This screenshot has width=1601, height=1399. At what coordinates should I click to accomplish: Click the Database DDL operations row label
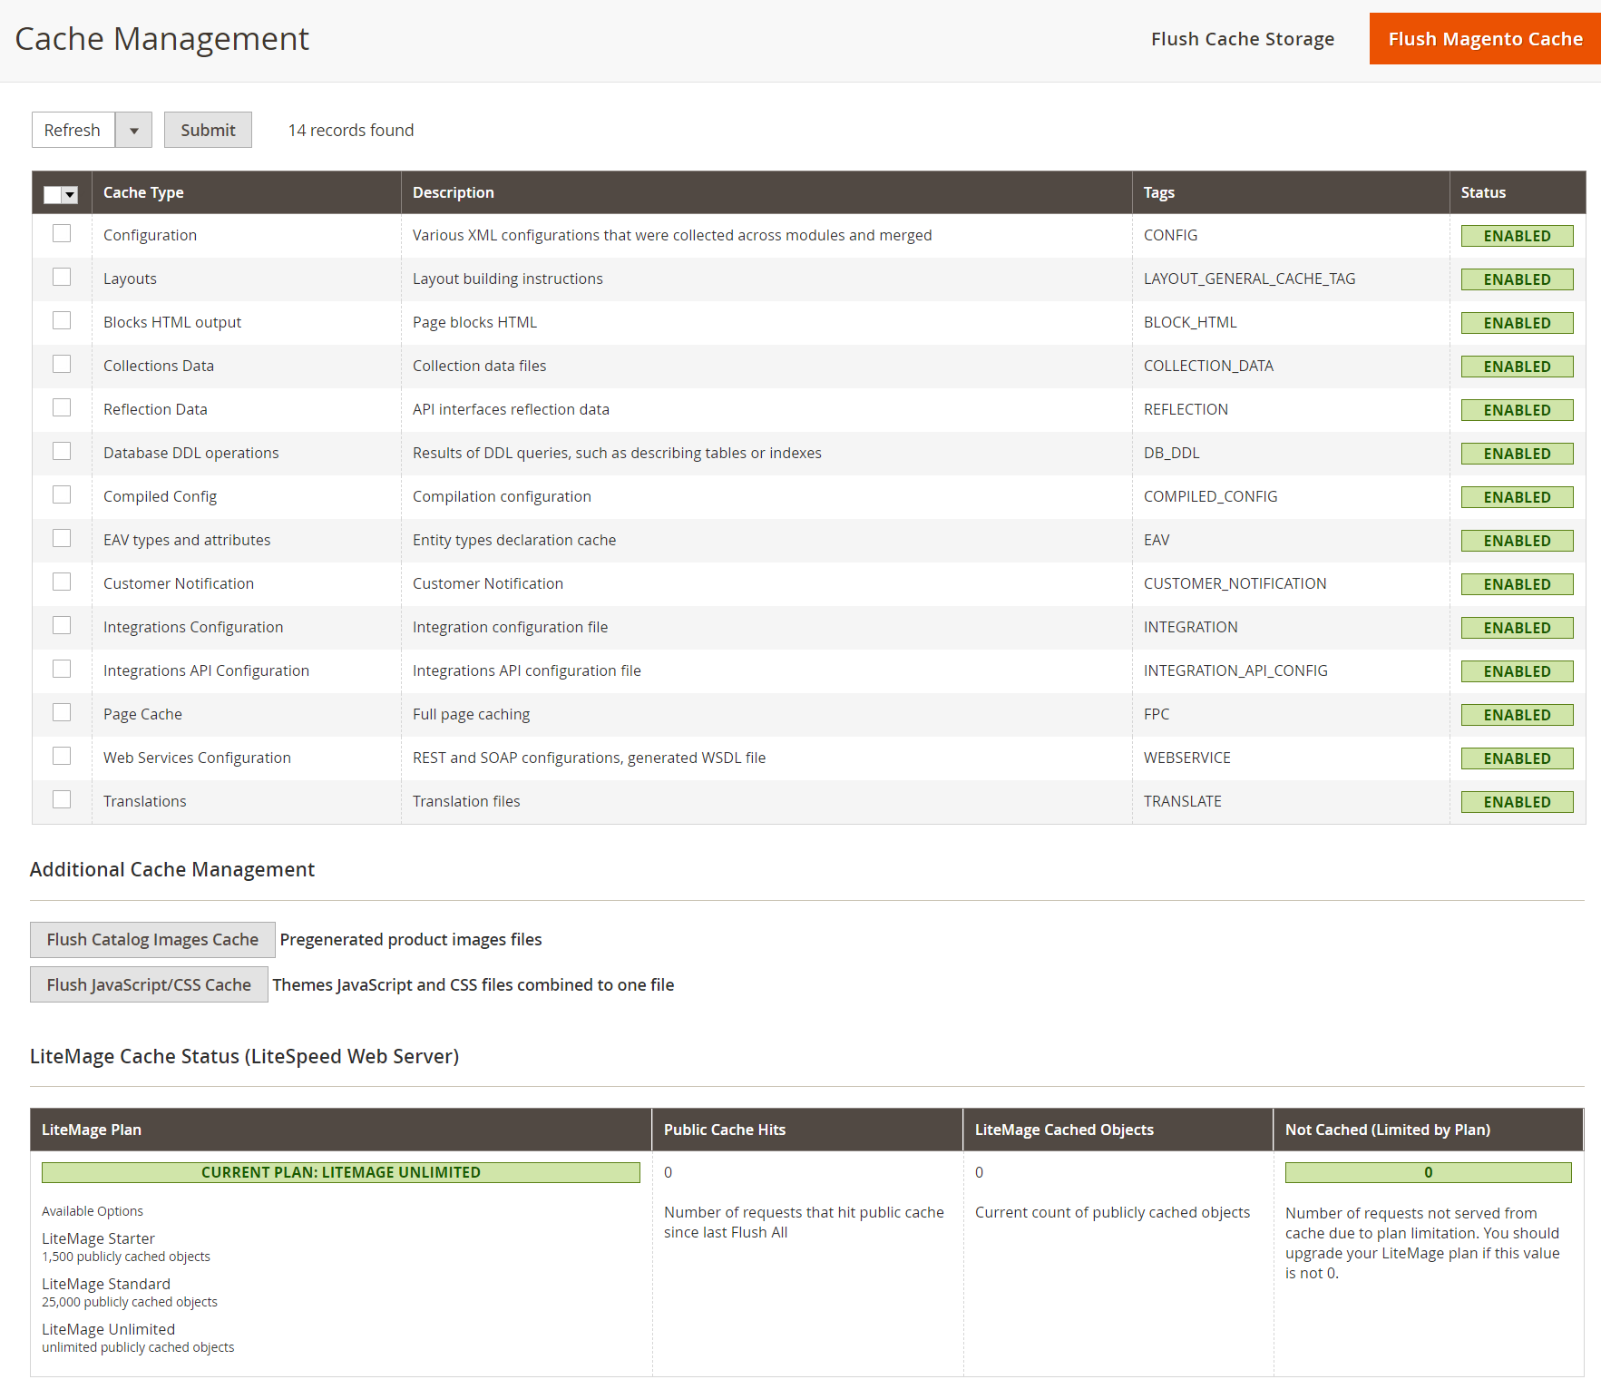click(191, 454)
